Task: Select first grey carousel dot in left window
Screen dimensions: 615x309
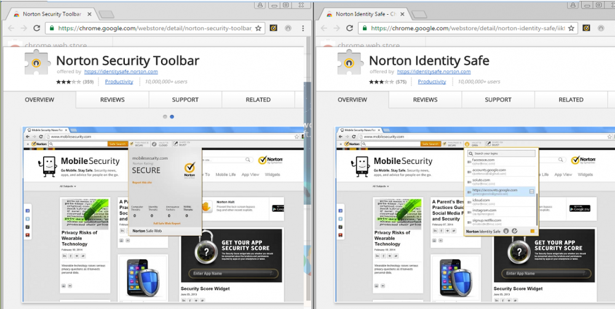Action: [x=165, y=117]
